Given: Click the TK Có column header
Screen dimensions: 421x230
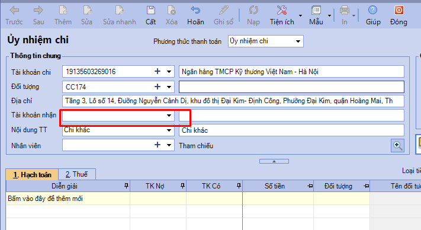Looking at the screenshot, I should pyautogui.click(x=214, y=186).
